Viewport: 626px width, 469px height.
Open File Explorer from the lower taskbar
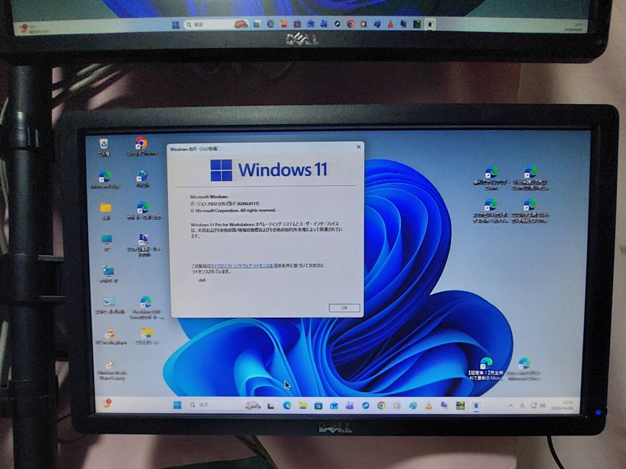click(303, 405)
